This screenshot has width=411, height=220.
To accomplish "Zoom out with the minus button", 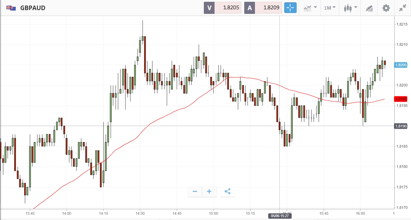I will coord(195,192).
